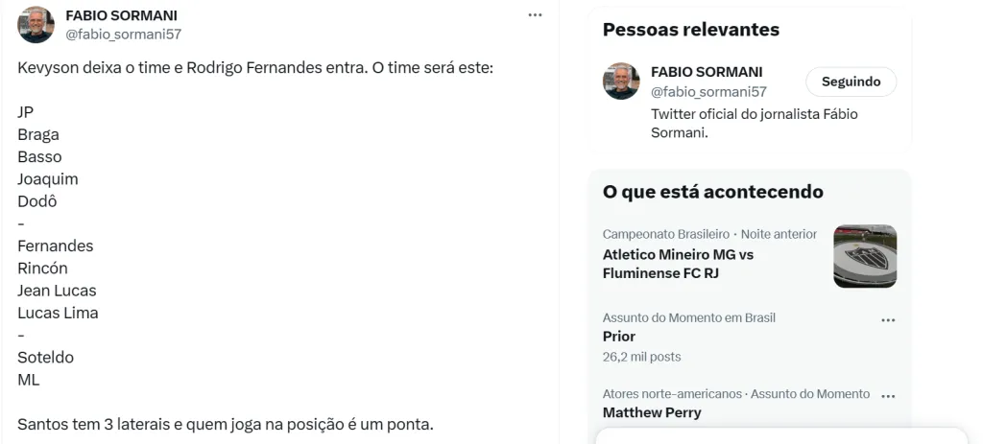The width and height of the screenshot is (983, 444).
Task: Open more options for Matthew Perry trend
Action: (888, 396)
